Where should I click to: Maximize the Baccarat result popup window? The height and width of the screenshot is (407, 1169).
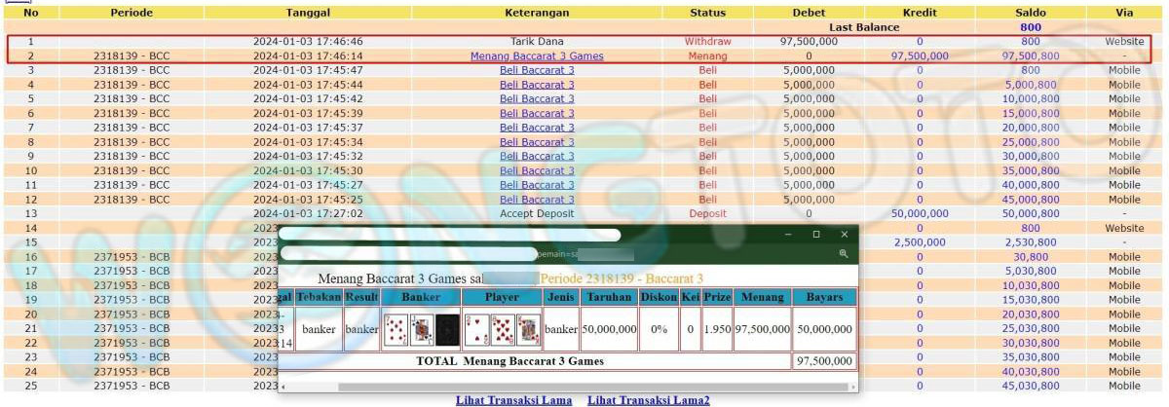(x=816, y=235)
